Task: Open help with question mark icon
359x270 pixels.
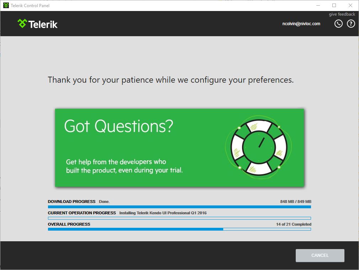Action: 351,24
